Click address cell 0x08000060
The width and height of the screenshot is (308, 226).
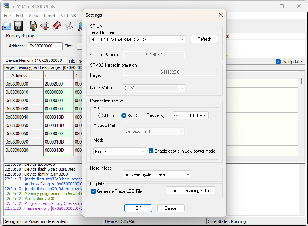coord(24,134)
